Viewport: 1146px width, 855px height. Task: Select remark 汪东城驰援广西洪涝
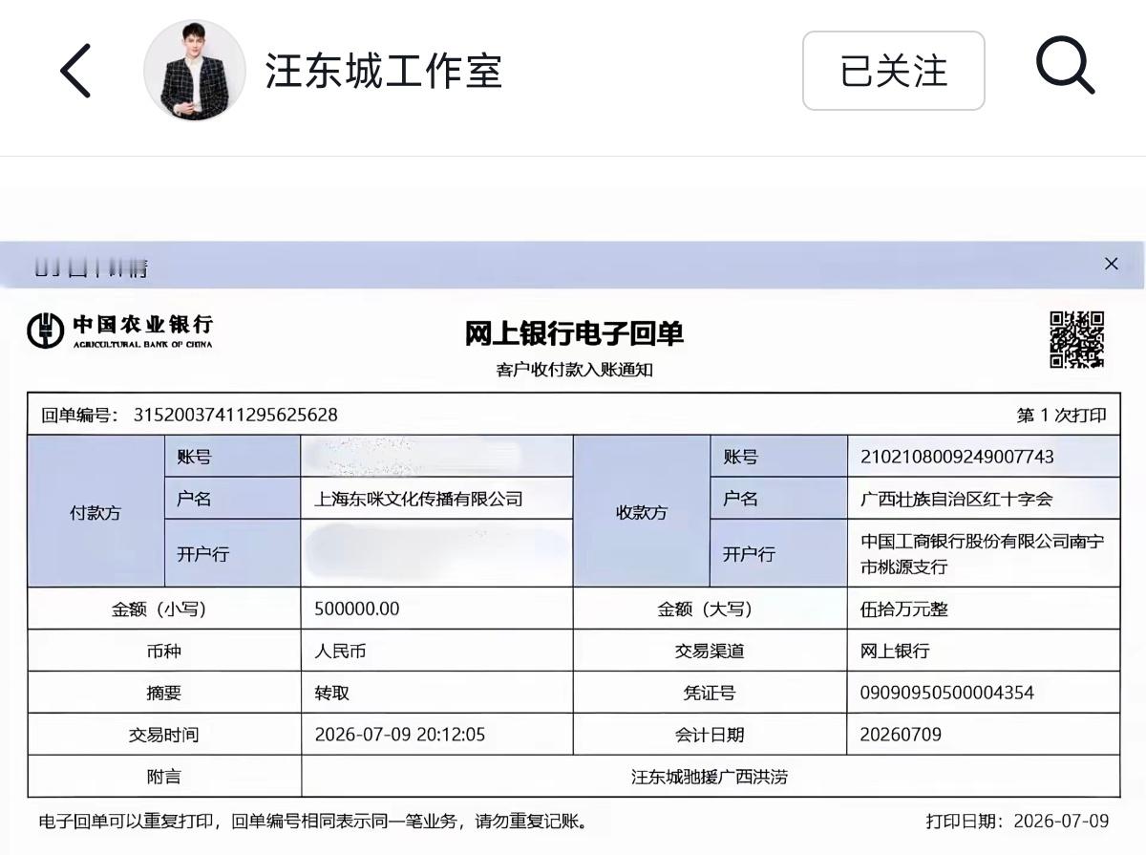pyautogui.click(x=710, y=777)
